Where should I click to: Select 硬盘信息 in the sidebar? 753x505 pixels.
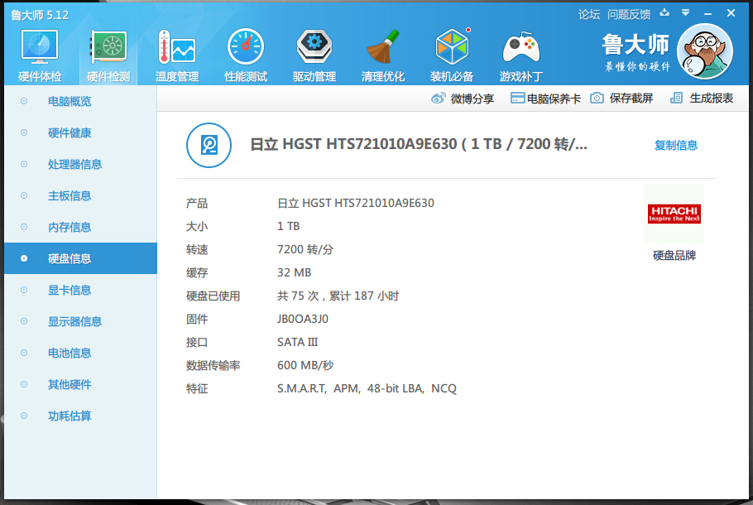80,258
